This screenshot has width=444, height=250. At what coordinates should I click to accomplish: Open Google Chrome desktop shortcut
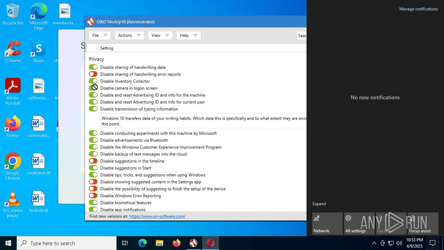click(13, 167)
